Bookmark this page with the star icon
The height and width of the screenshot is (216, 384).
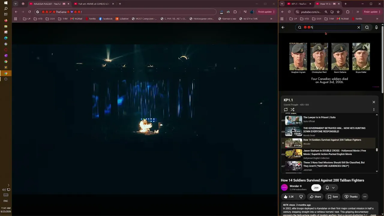(338, 12)
